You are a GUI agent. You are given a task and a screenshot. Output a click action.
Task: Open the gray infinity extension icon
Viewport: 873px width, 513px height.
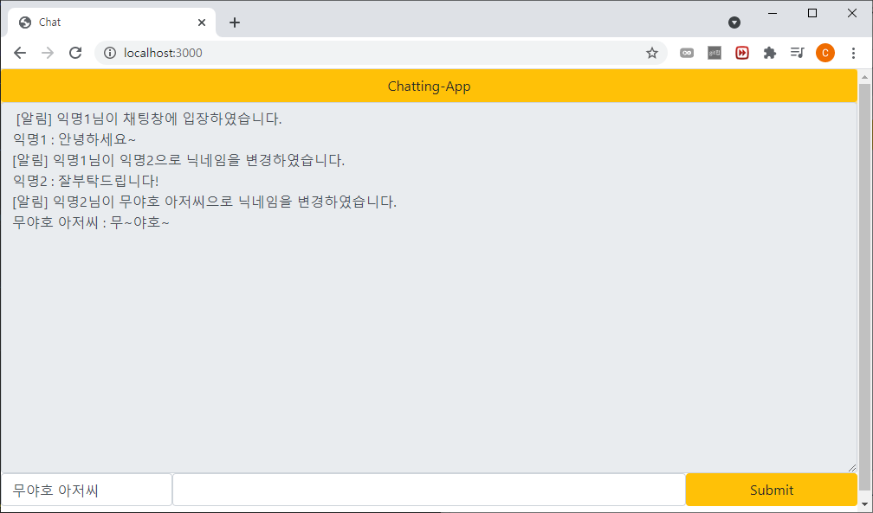(x=687, y=53)
